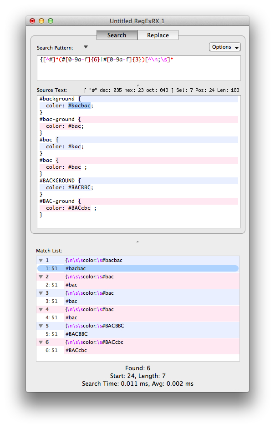Click inside the Search Pattern regex field
Image resolution: width=275 pixels, height=428 pixels.
point(138,68)
